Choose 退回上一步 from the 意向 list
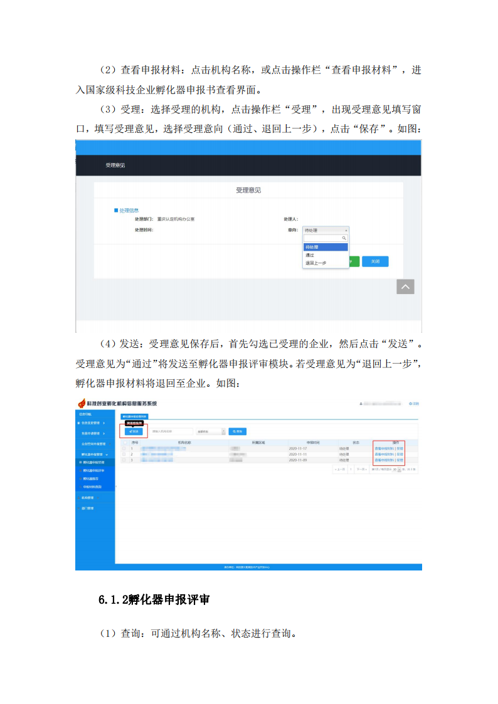Viewport: 498px width, 704px height. [x=326, y=263]
